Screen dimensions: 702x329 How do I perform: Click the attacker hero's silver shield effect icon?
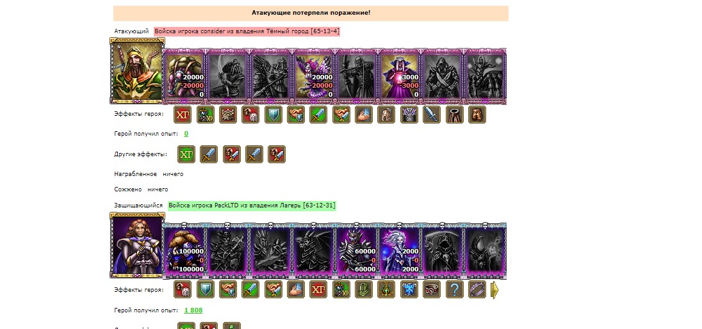273,115
